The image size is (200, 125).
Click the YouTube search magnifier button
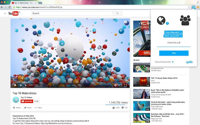[x=117, y=13]
